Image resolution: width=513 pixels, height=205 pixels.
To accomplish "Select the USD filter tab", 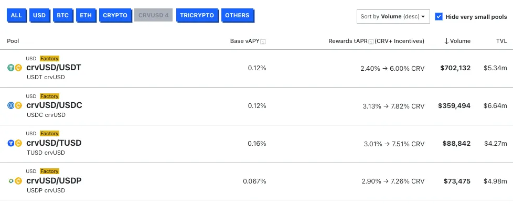I will pos(39,15).
